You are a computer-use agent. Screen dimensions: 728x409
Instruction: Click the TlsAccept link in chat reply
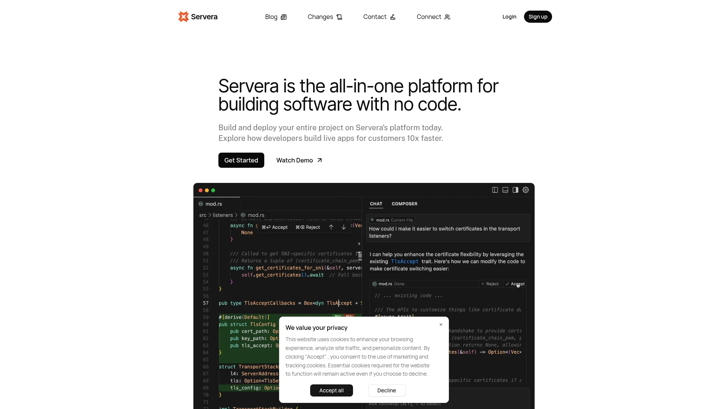[x=405, y=262]
